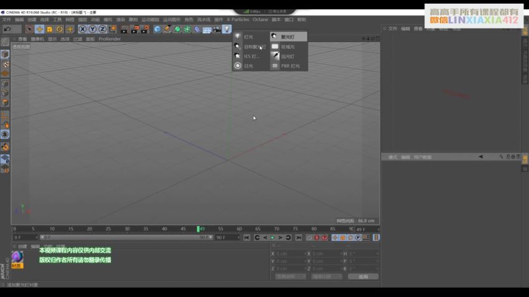Open the size mode dropdown beside 应用

pos(327,276)
